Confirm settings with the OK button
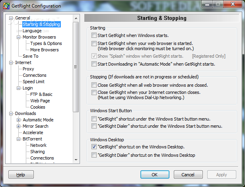 click(x=155, y=175)
